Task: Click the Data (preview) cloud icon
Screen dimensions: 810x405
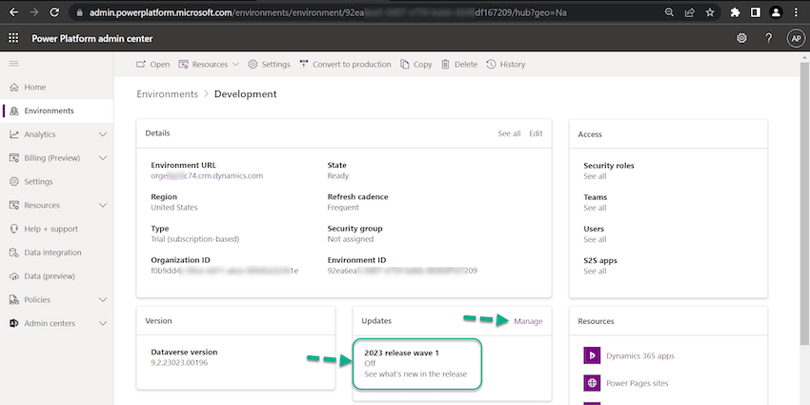Action: point(14,276)
